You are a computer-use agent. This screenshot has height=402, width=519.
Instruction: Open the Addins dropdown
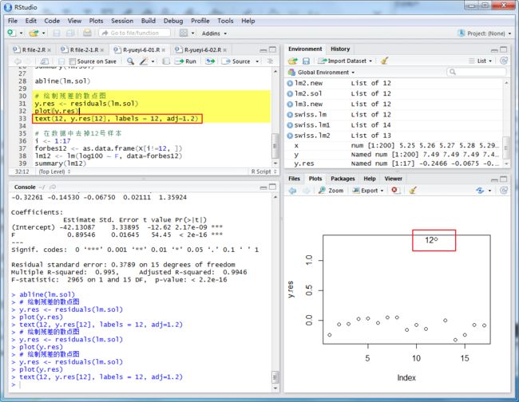pos(214,33)
